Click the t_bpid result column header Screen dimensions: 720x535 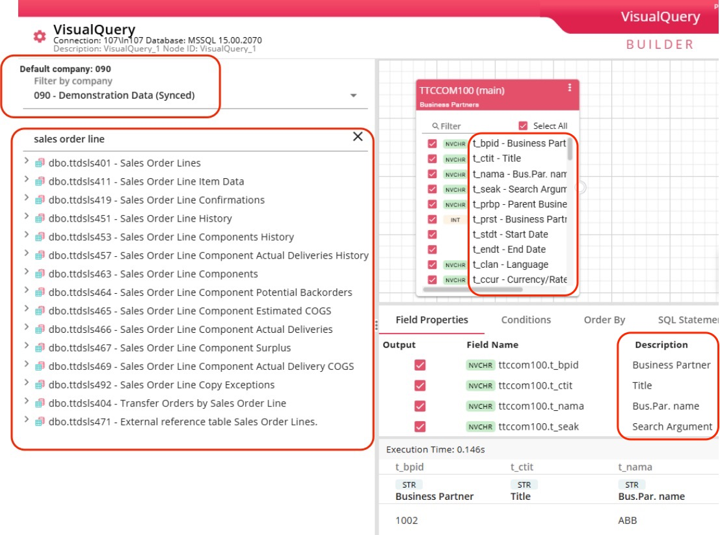409,467
